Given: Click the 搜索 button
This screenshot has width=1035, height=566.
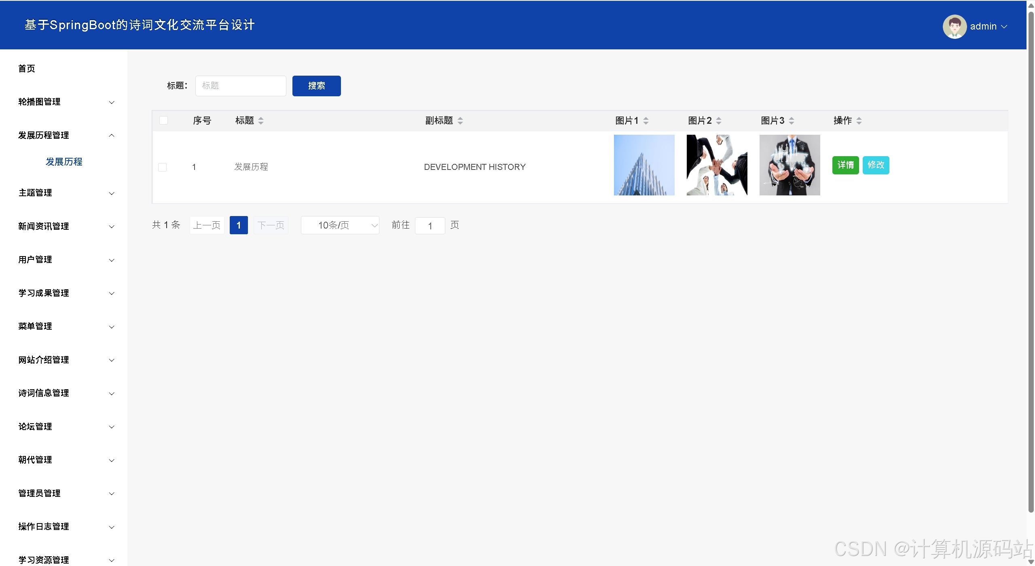Looking at the screenshot, I should click(316, 86).
